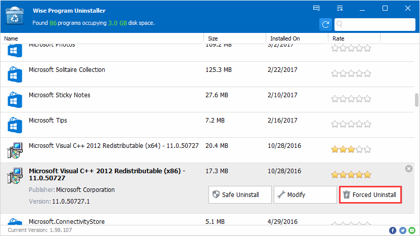Set Visual C++ (x86) rating to one star
420x236 pixels.
click(x=335, y=175)
